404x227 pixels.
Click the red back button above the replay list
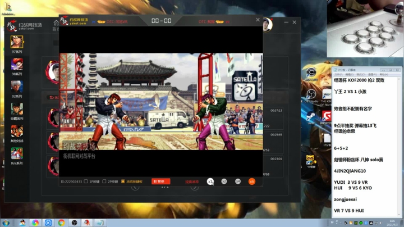coord(53,97)
